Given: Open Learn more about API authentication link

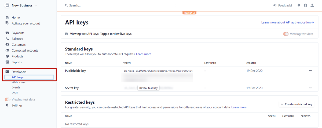Looking at the screenshot, I should click(287, 22).
